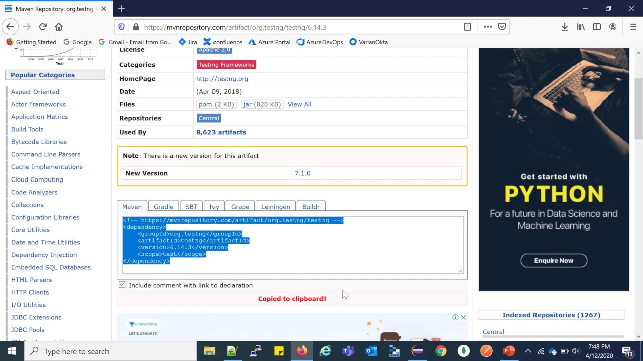Screen dimensions: 643x361
Task: Open the Firefox home page icon
Action: coord(59,27)
